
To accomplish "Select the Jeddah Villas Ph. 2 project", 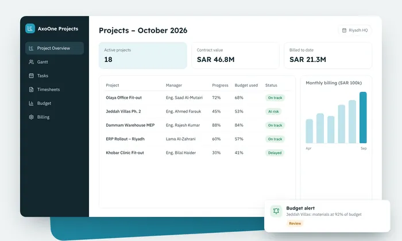I will [123, 111].
